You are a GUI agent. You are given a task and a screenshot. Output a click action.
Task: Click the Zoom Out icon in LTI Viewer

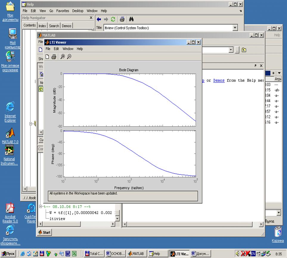pos(69,57)
